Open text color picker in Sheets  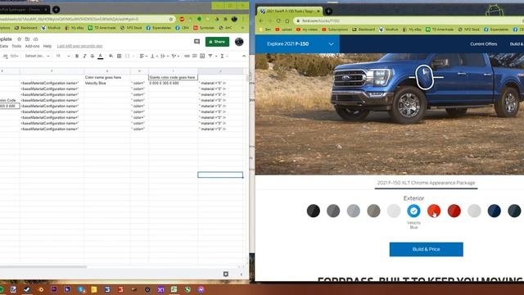(x=100, y=57)
